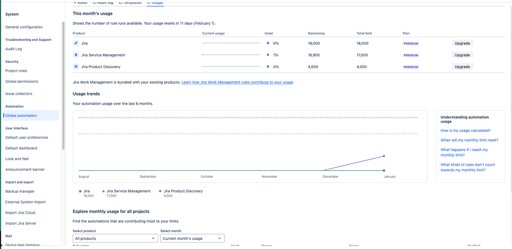Click the Jira current usage bar
The height and width of the screenshot is (249, 512).
point(231,43)
